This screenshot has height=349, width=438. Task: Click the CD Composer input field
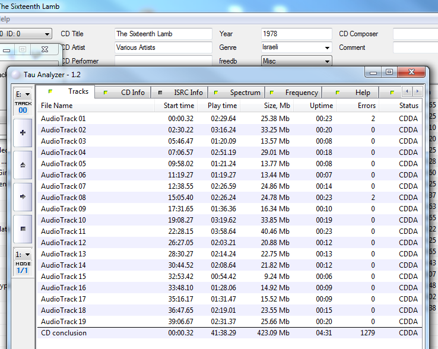pos(415,34)
